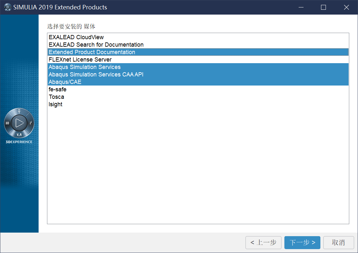Click the 3DEXPERIENCE compass play button
This screenshot has width=358, height=253.
19,123
